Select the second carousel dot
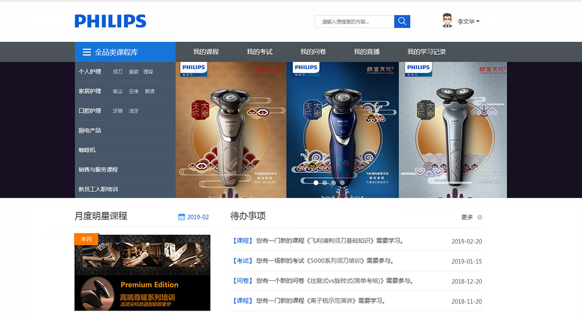Screen dimensions: 582x317 (325, 183)
